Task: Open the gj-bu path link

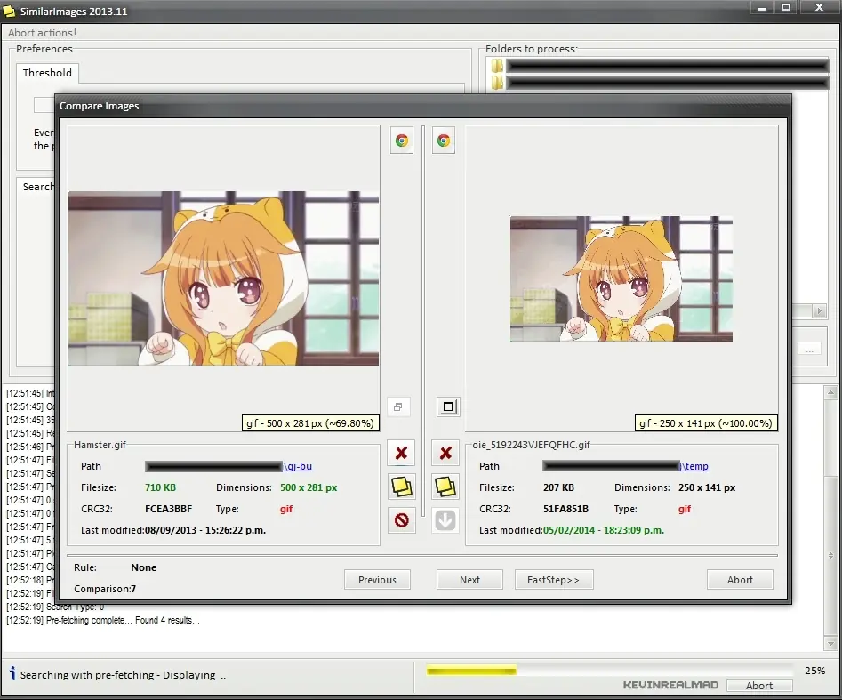Action: 298,466
